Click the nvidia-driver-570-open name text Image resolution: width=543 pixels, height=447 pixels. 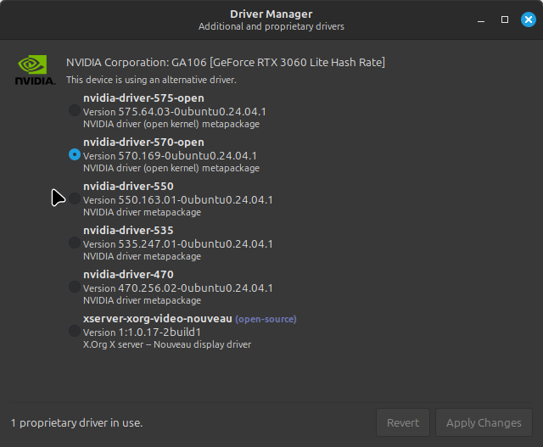point(143,142)
